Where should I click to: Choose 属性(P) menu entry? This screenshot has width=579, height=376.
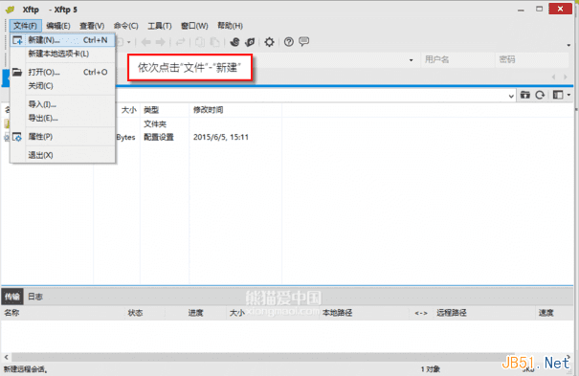click(63, 137)
